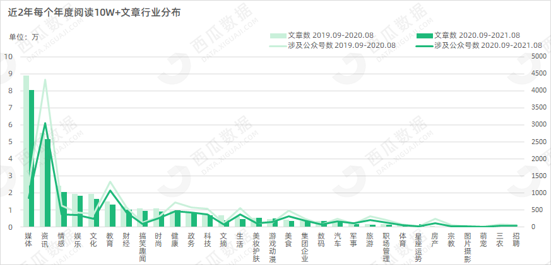Click the chart title 近2年每个年度阅读10W+文章行业分布
Viewport: 551px width, 265px height.
(94, 13)
